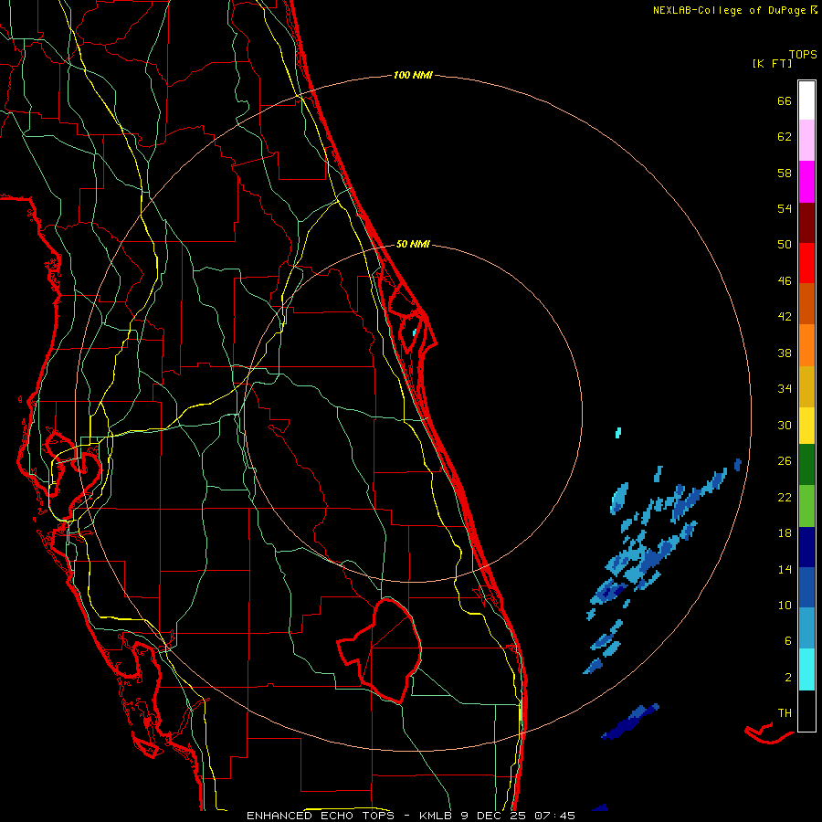Click the 50 NMI range ring label
This screenshot has height=822, width=822.
coord(413,244)
